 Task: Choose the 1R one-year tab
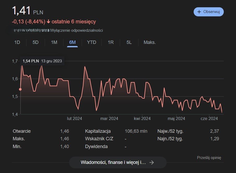(x=111, y=42)
